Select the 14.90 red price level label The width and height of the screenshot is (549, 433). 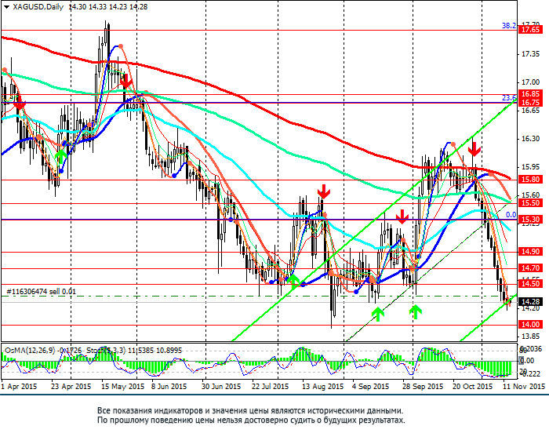[x=531, y=252]
